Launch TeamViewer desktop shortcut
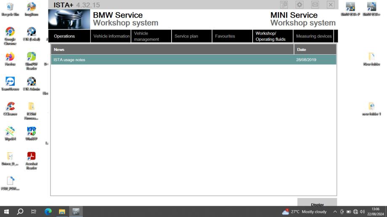 [x=10, y=84]
